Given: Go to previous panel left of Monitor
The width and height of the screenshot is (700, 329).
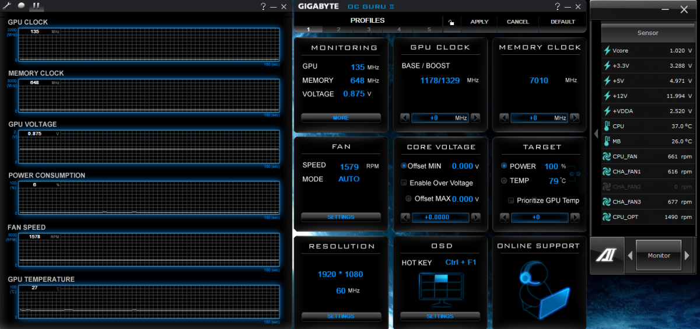Looking at the screenshot, I should click(630, 256).
